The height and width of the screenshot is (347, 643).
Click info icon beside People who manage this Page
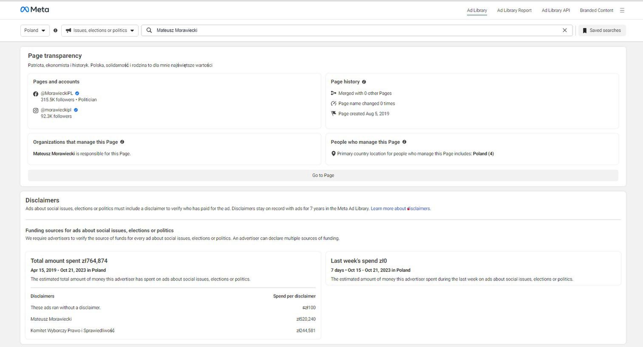(x=404, y=142)
